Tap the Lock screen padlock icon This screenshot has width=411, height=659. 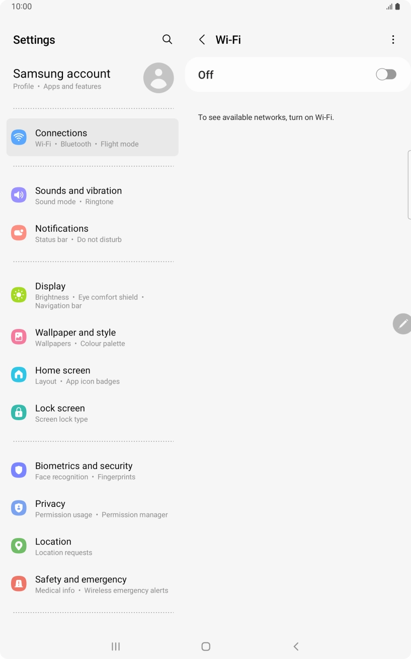pyautogui.click(x=19, y=413)
